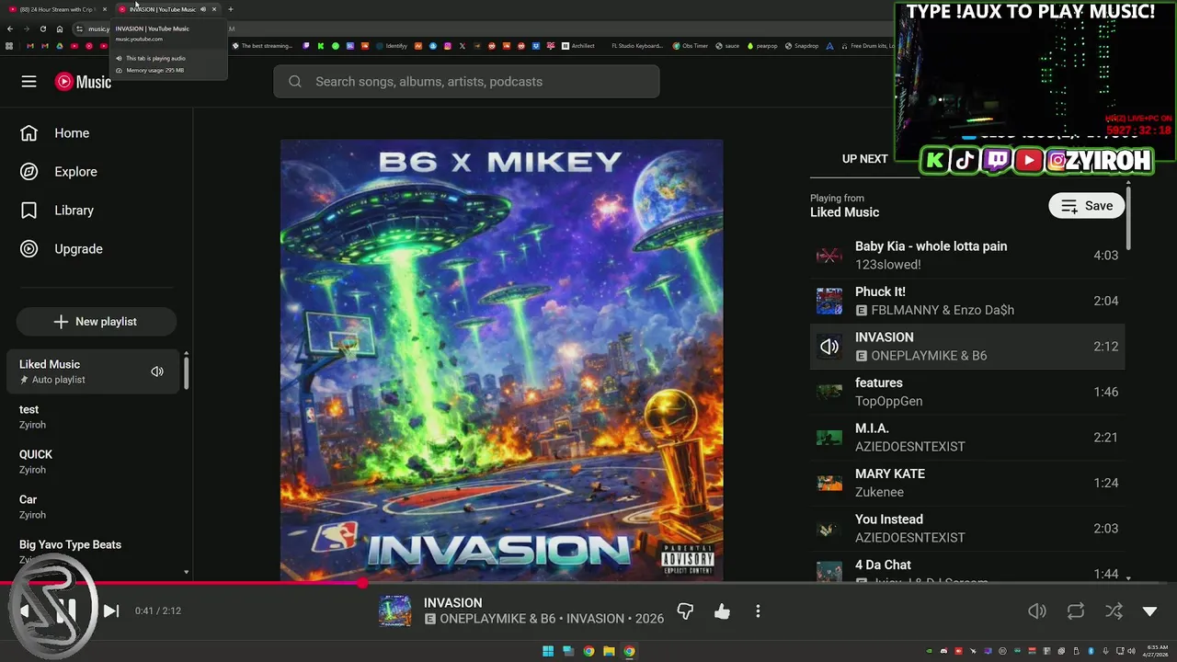The image size is (1177, 662).
Task: Open the 'test' playlist
Action: (92, 417)
